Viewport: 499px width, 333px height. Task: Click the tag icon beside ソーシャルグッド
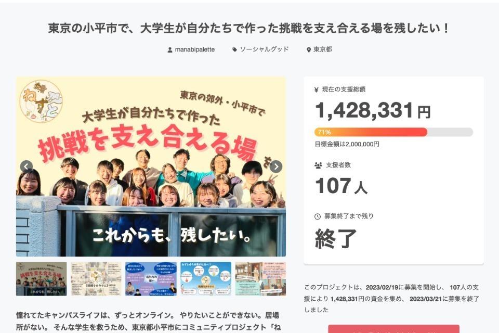tap(234, 50)
